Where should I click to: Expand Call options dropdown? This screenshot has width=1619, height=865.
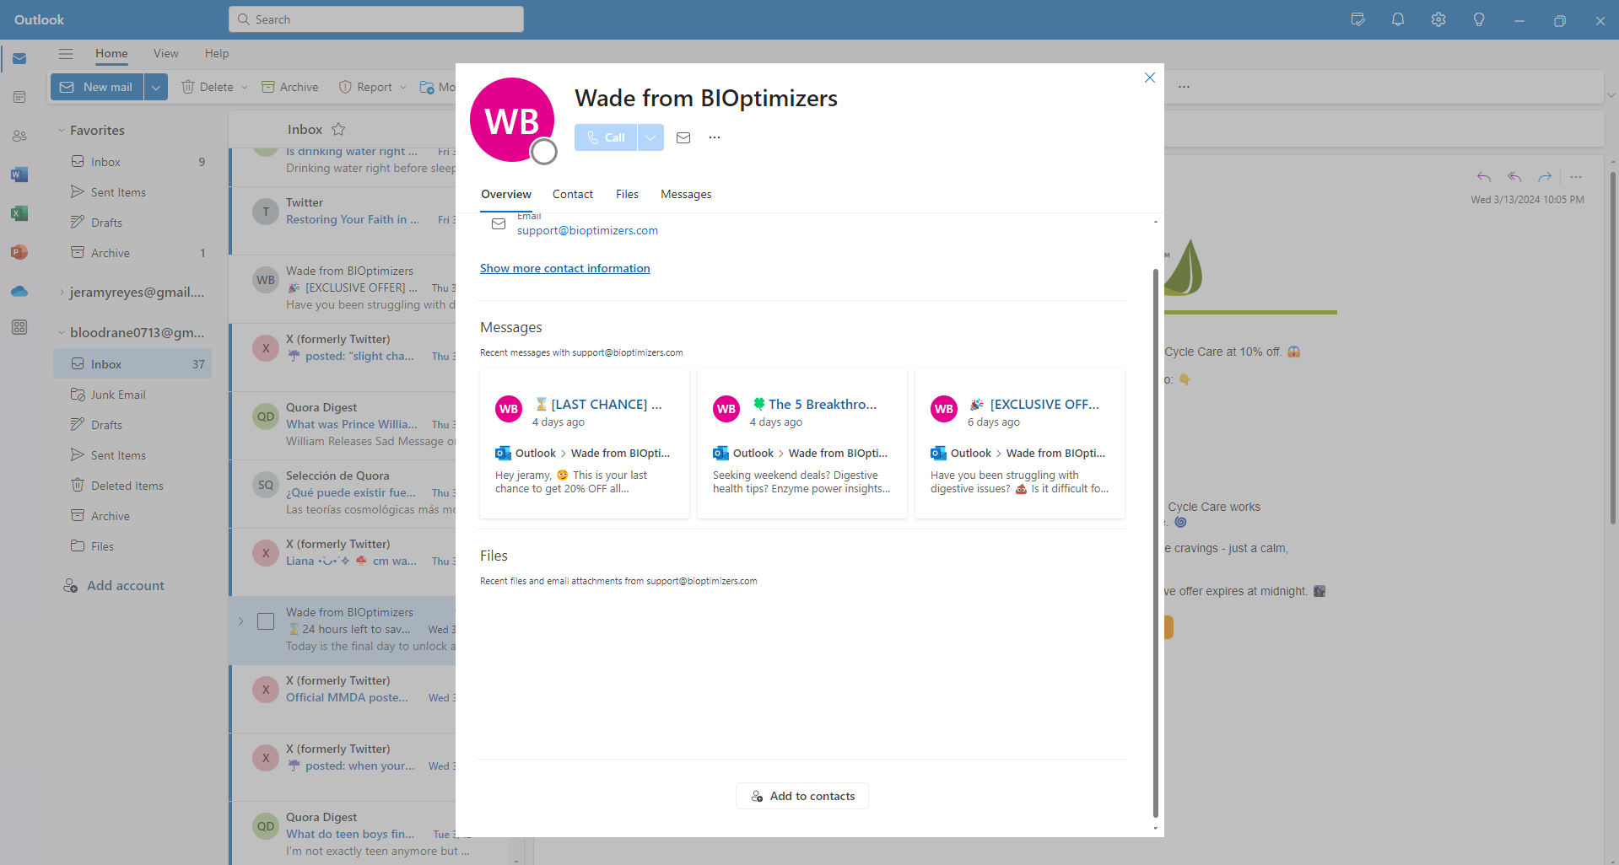click(650, 137)
